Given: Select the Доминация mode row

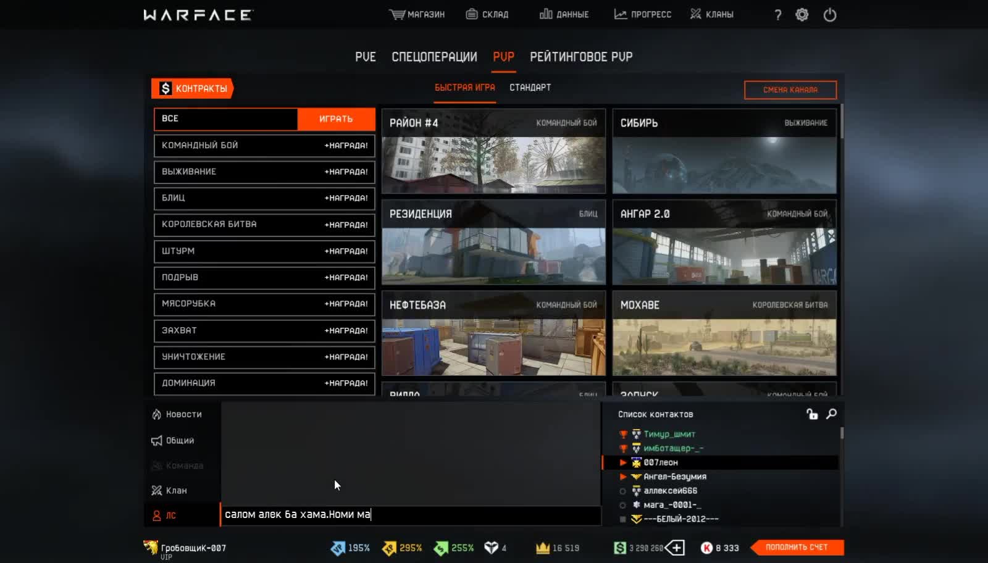Looking at the screenshot, I should pyautogui.click(x=264, y=383).
